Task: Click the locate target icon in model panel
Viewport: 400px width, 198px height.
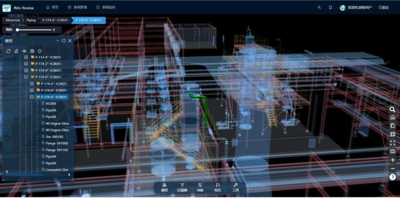Action: tap(40, 51)
